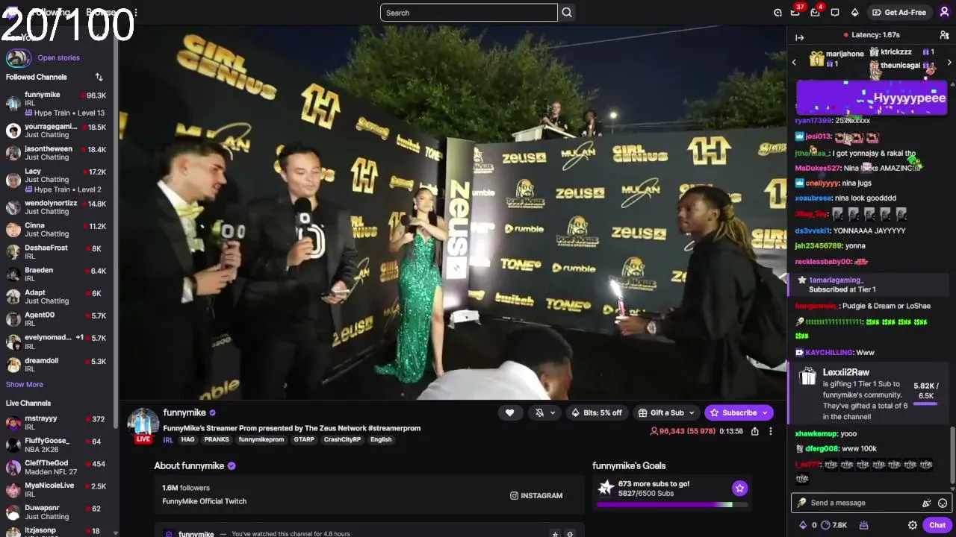Sort the Followed Channels list
The height and width of the screenshot is (537, 956).
[99, 77]
